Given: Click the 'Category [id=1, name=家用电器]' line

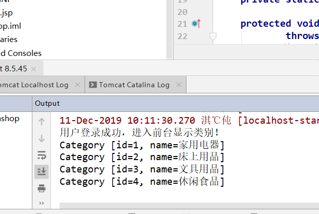Looking at the screenshot, I should click(142, 145).
